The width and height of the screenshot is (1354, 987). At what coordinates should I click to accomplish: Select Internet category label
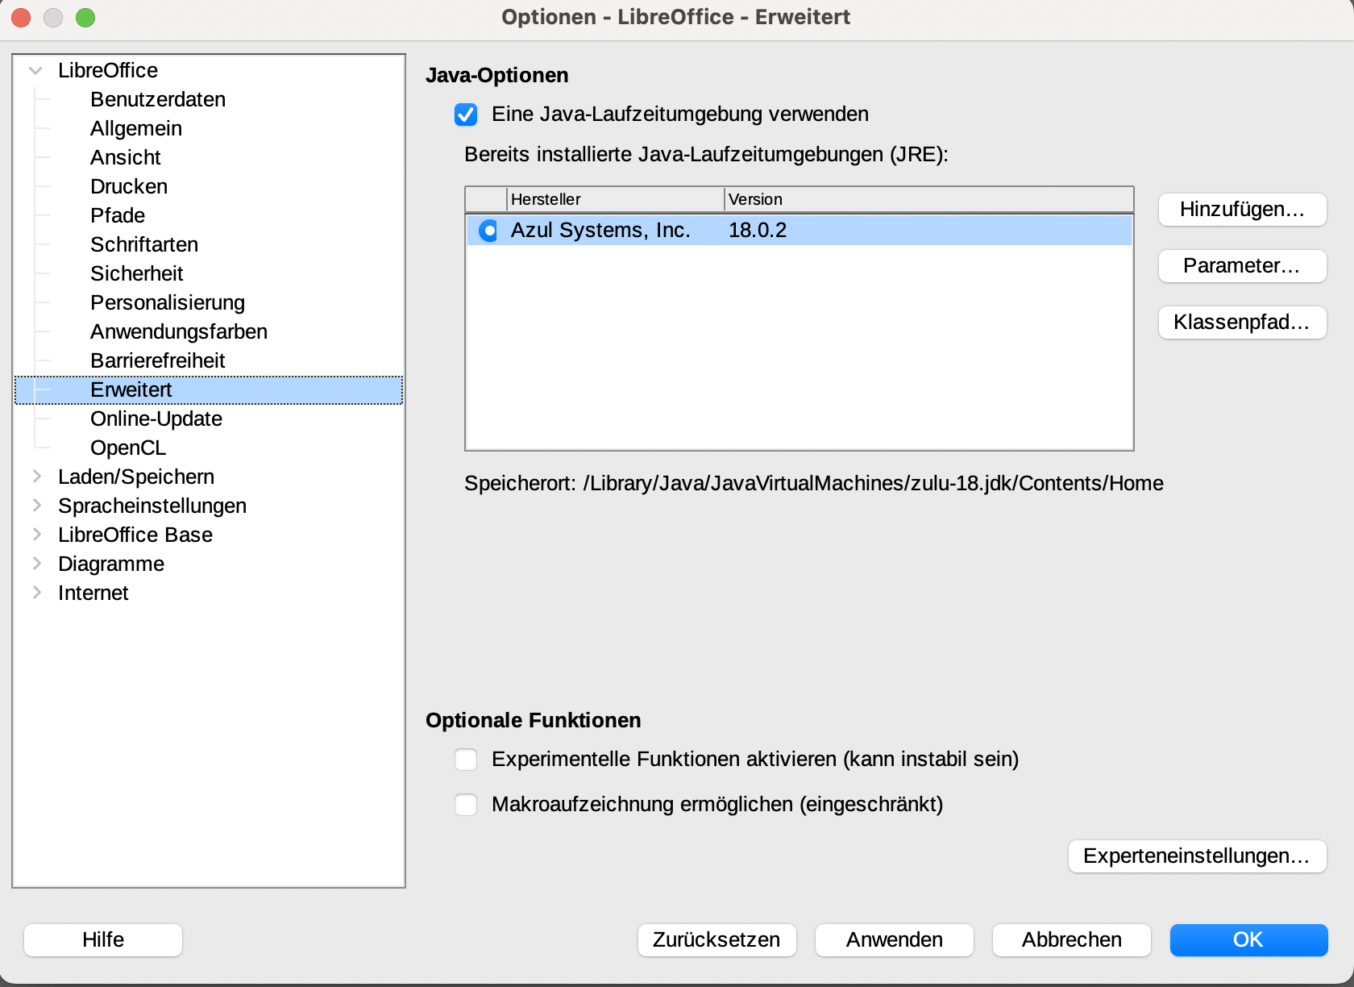pos(93,593)
